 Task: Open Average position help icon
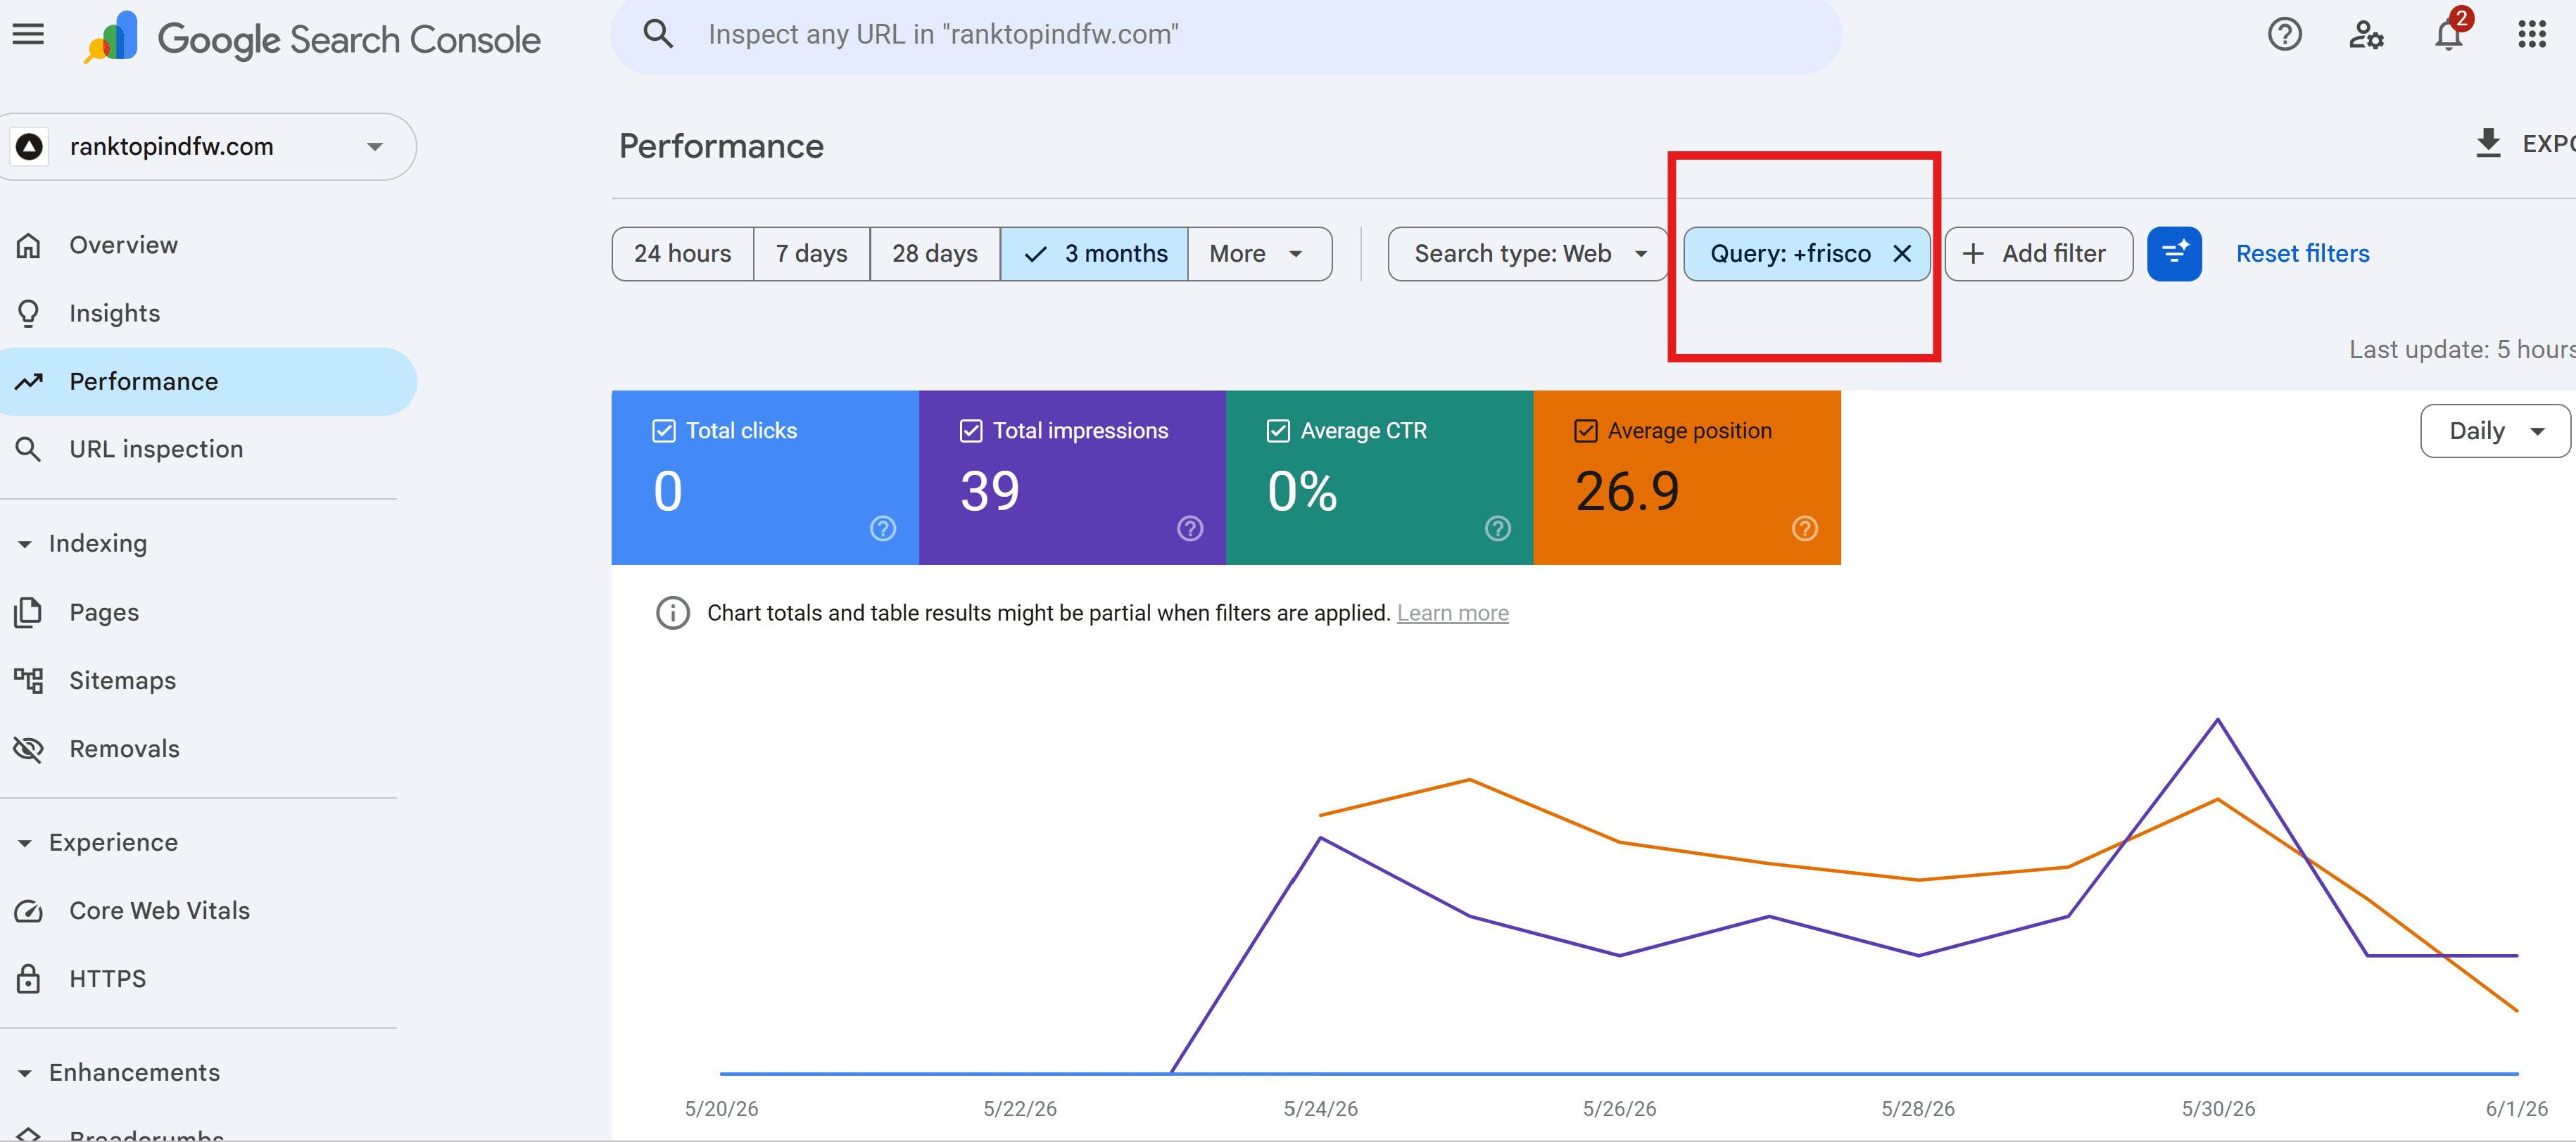point(1805,528)
